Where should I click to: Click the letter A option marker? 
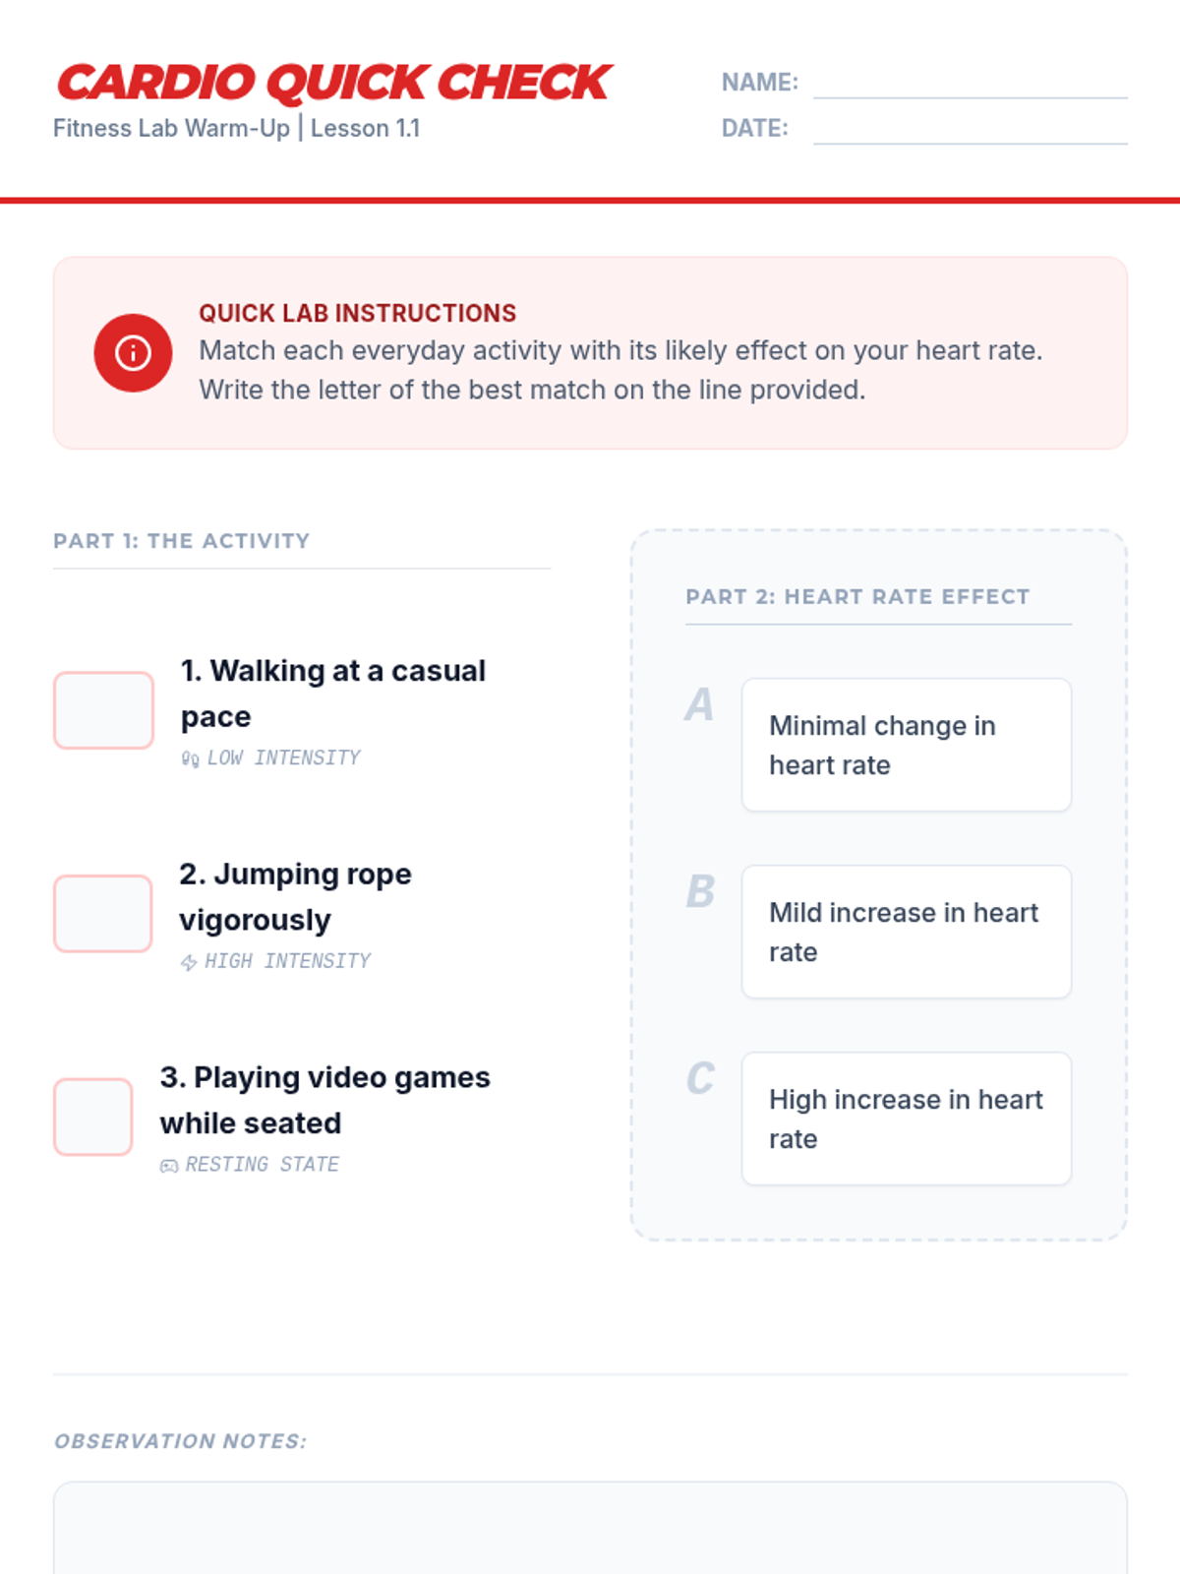pyautogui.click(x=699, y=704)
